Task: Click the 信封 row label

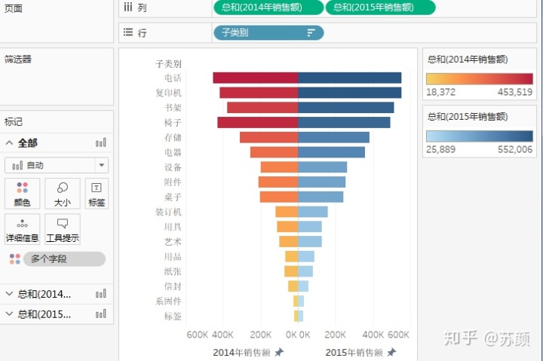Action: point(173,286)
